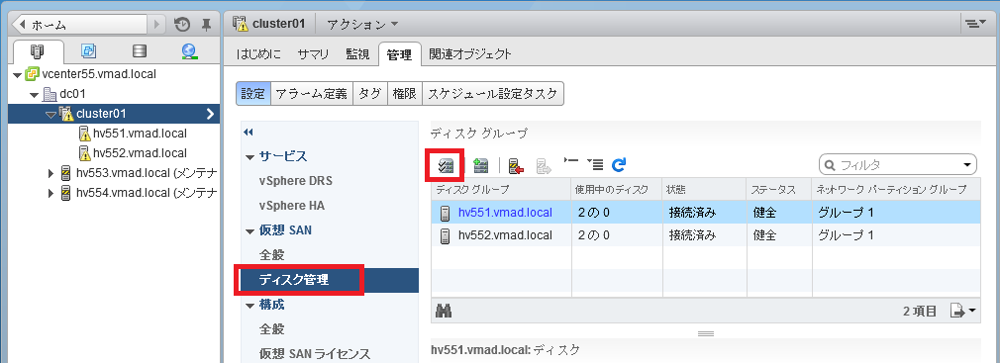This screenshot has width=1000, height=363.
Task: Click the create new disk group icon
Action: click(481, 166)
